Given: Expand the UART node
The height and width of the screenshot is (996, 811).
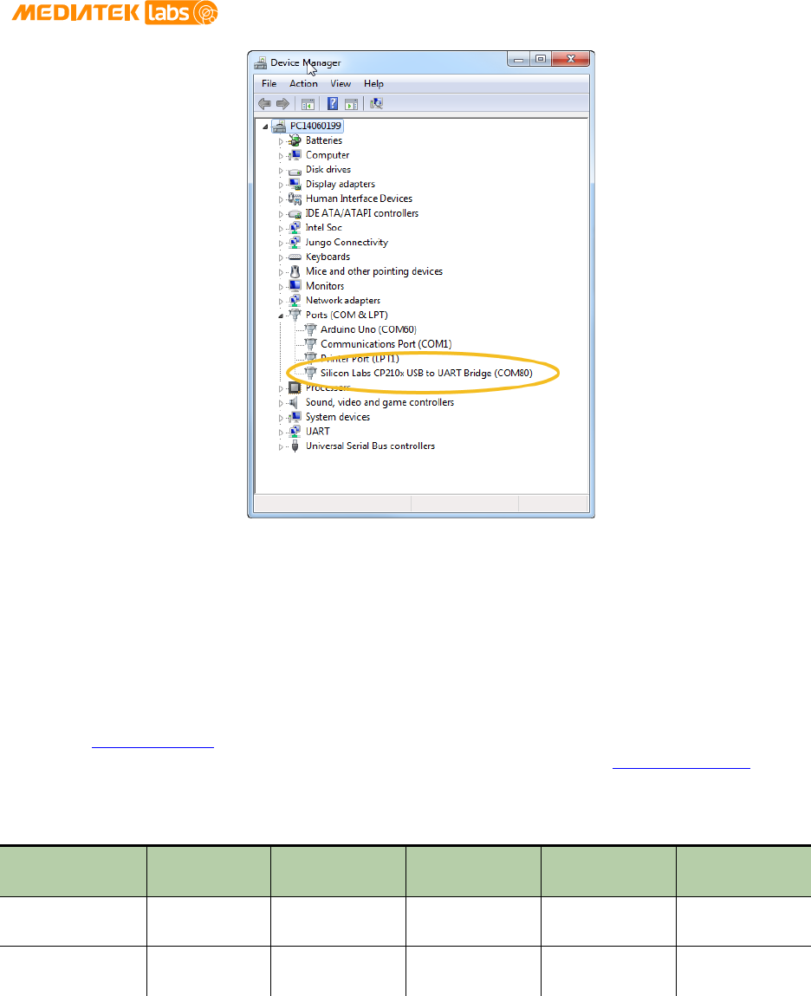Looking at the screenshot, I should 281,432.
